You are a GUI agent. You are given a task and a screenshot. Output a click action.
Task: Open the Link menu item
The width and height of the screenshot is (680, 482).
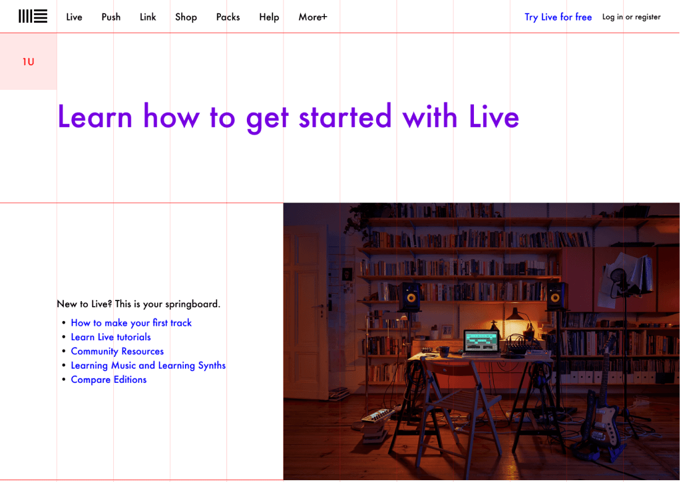[148, 17]
